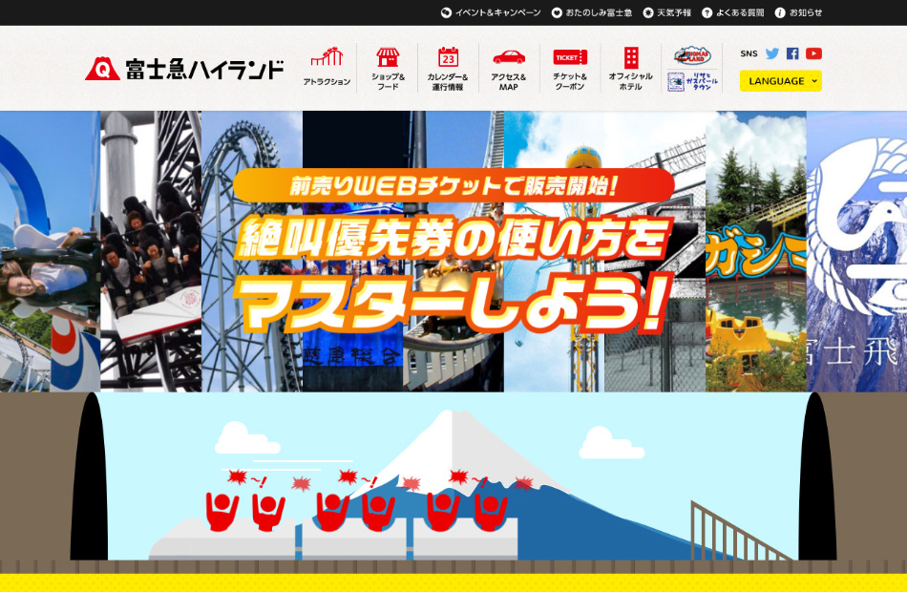Open the チケット&クーポン ticket icon

point(570,57)
